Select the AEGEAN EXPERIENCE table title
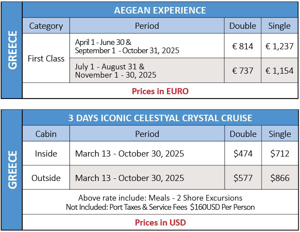The width and height of the screenshot is (300, 232). pyautogui.click(x=160, y=10)
